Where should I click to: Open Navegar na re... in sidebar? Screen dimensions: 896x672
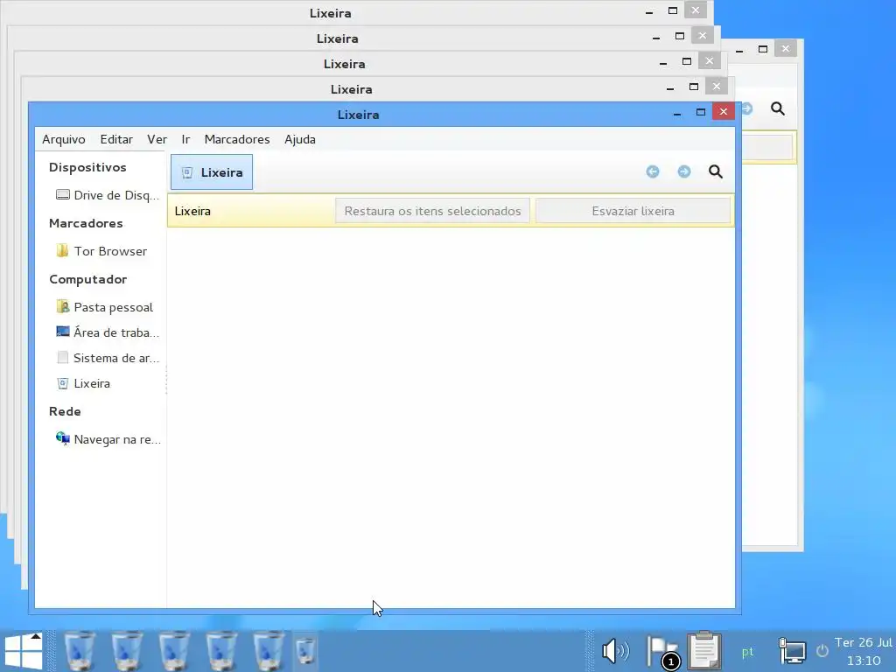[x=108, y=439]
